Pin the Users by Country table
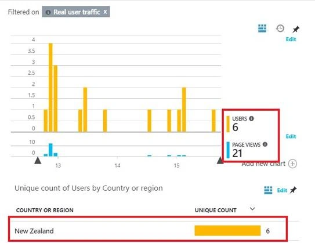Viewport: 315px width, 243px height. click(293, 190)
